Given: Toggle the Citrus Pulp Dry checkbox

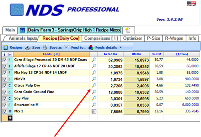Looking at the screenshot, I should pos(5,85).
